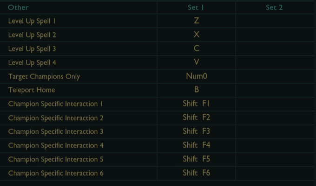The image size is (316, 186).
Task: Select the C binding for Level Up Spell 3
Action: [x=196, y=49]
